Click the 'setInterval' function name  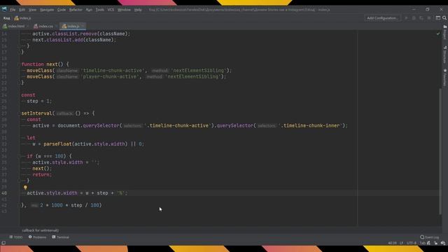pos(36,113)
